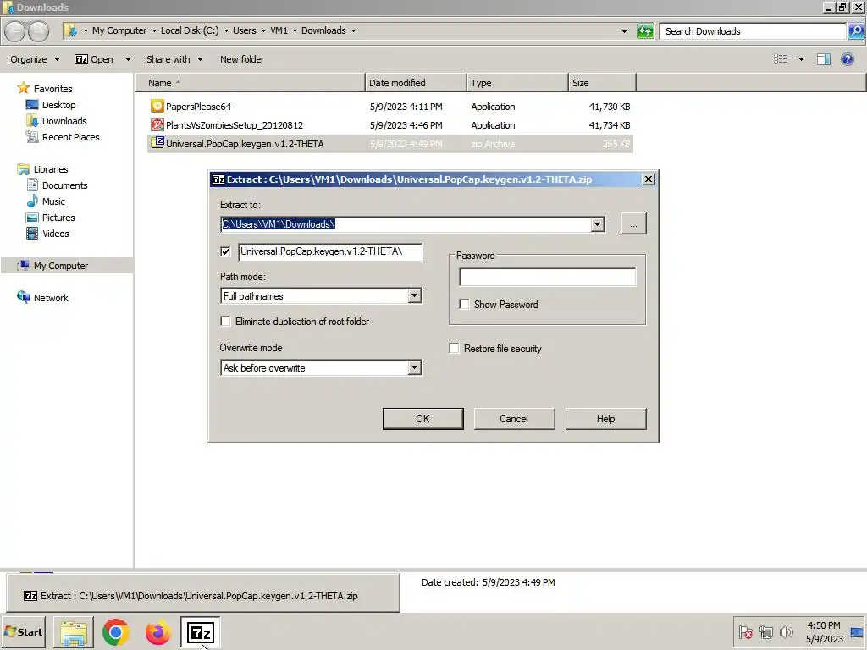Click New folder in the toolbar
This screenshot has width=867, height=650.
pyautogui.click(x=241, y=59)
